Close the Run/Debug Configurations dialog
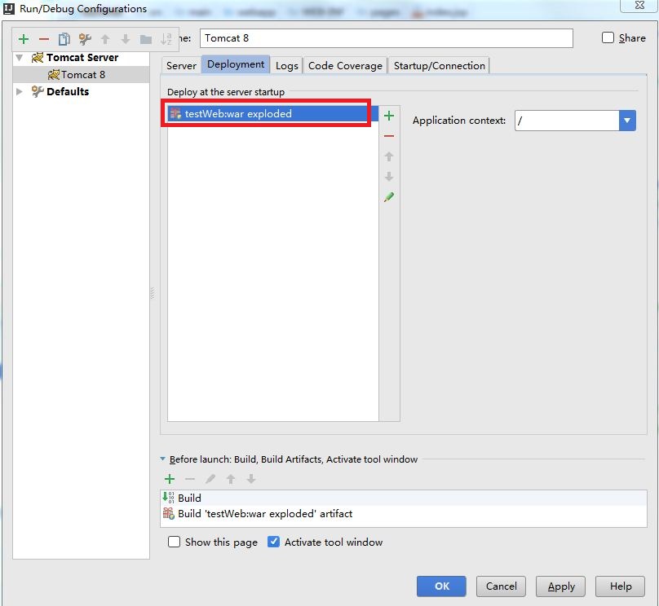The image size is (659, 606). [x=639, y=5]
